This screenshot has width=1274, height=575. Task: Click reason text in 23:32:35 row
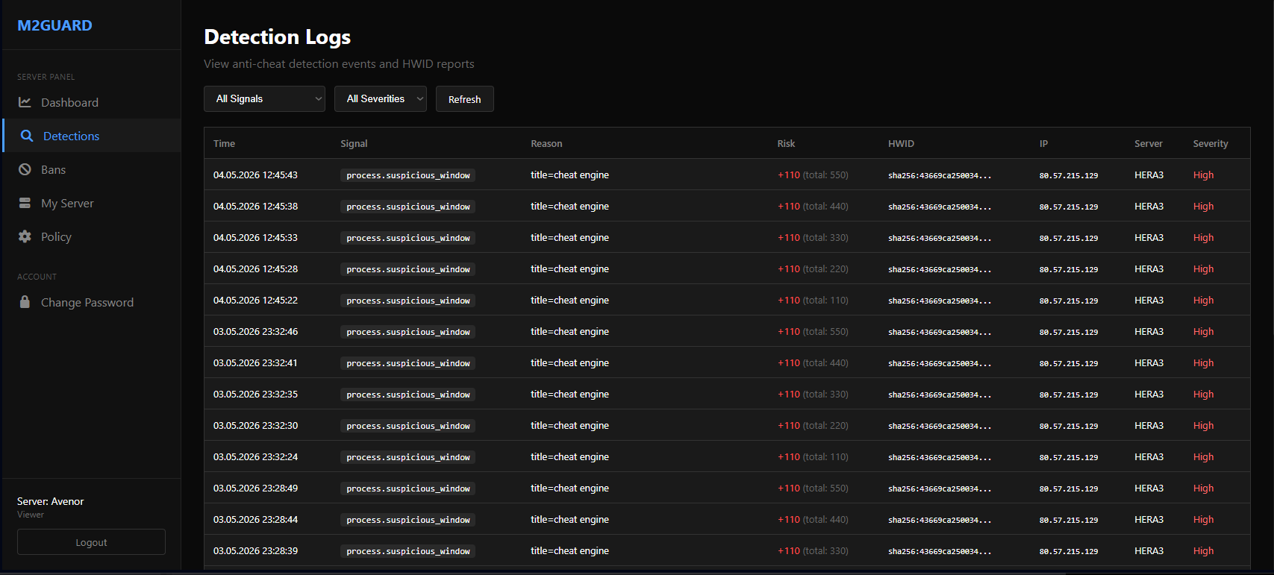[x=569, y=394]
